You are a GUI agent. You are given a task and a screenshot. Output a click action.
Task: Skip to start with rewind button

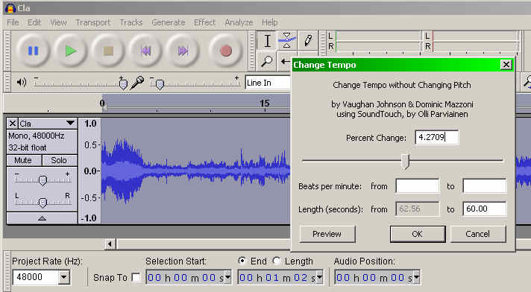(145, 51)
